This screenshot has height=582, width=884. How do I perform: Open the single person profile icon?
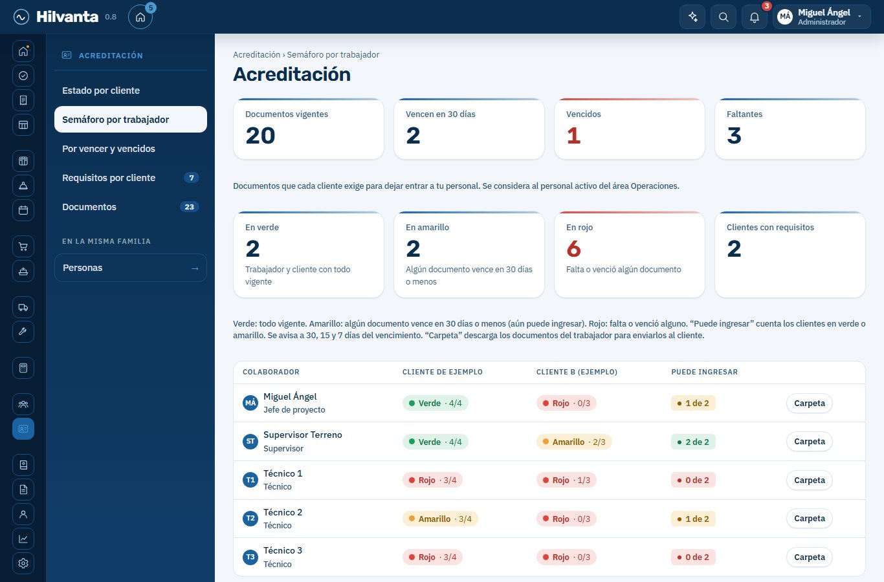[x=23, y=514]
